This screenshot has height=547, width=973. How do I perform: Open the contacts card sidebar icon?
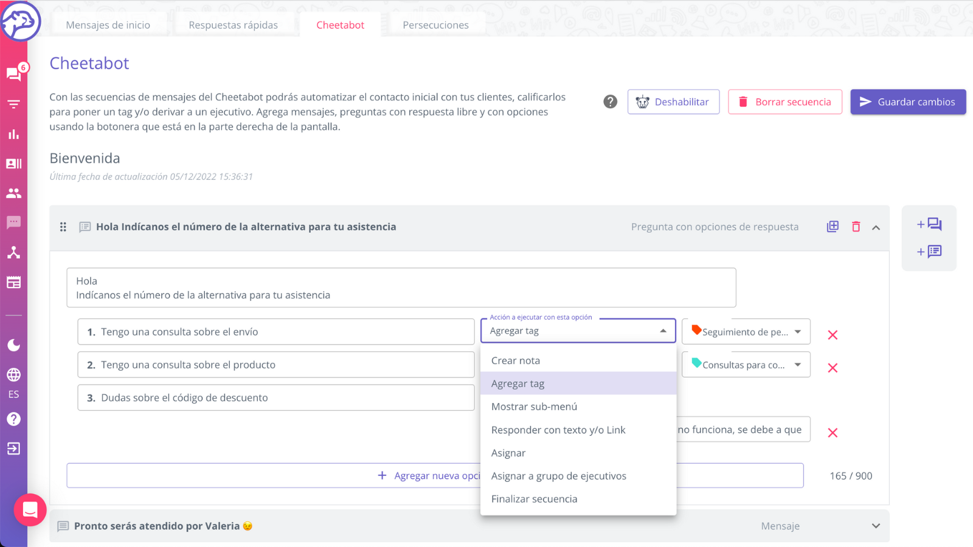pyautogui.click(x=13, y=163)
